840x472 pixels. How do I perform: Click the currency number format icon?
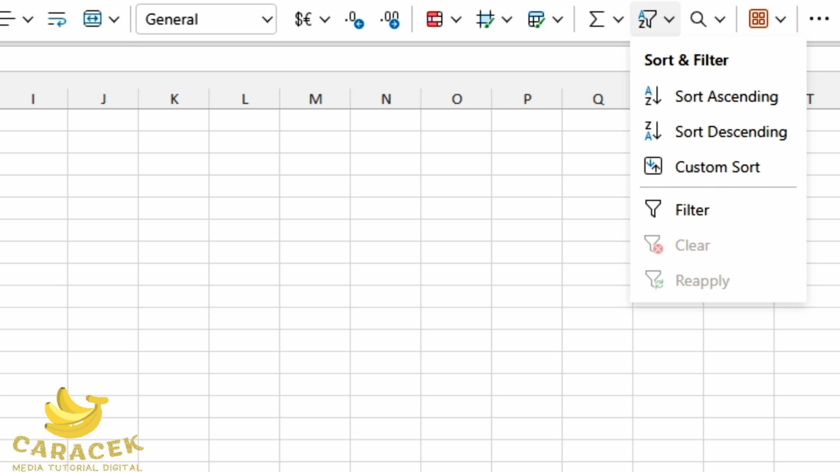point(302,18)
